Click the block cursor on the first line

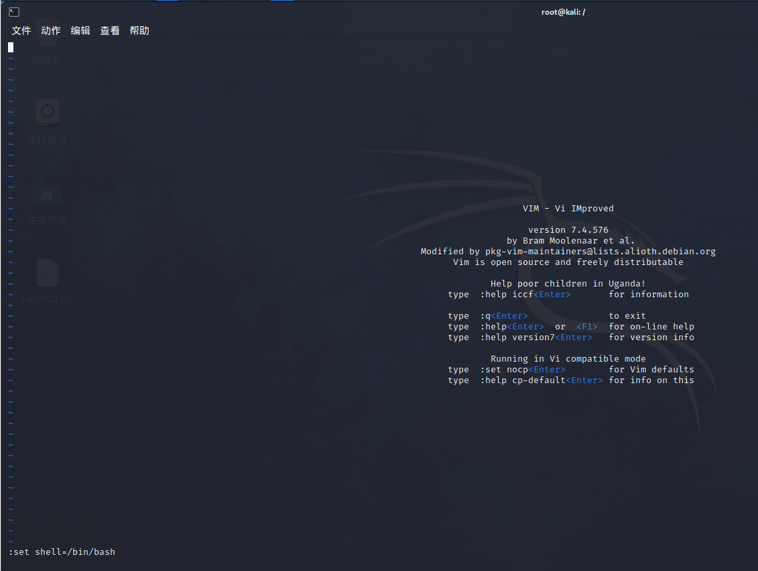click(x=11, y=47)
